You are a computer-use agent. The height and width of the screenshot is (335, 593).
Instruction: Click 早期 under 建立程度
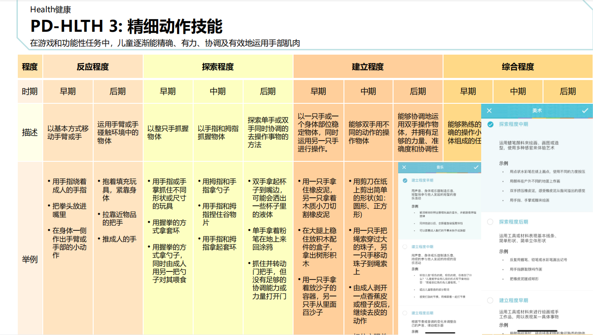pos(318,91)
